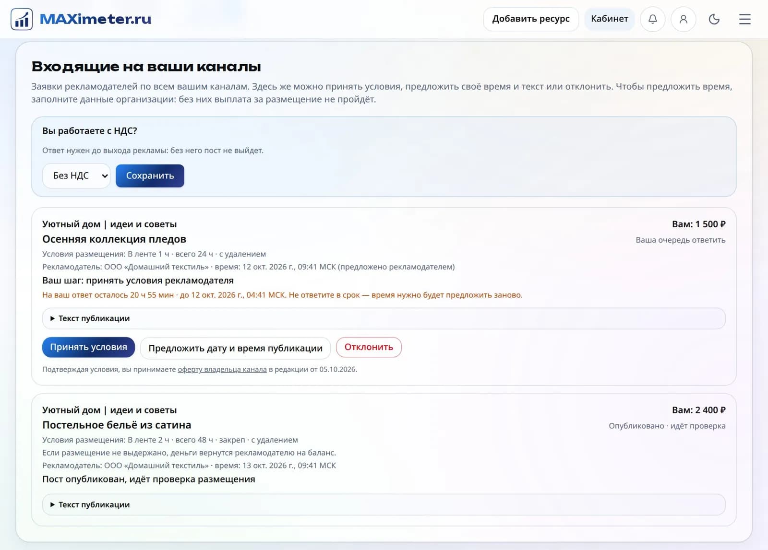Expand Текст публикации for Осенняя коллекция пледов
The width and height of the screenshot is (768, 550).
(384, 318)
